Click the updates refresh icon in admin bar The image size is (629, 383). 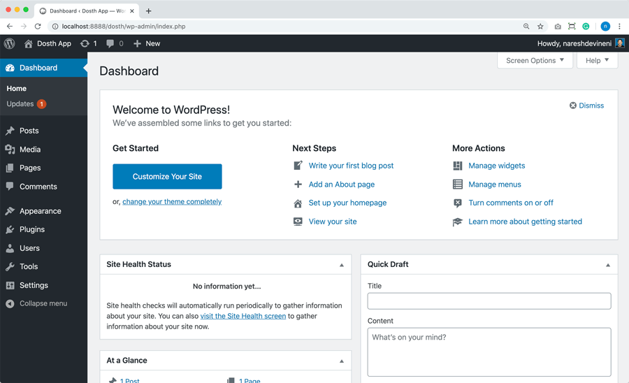pos(85,43)
